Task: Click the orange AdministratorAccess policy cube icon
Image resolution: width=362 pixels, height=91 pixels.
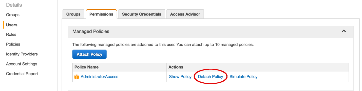Action: point(77,77)
